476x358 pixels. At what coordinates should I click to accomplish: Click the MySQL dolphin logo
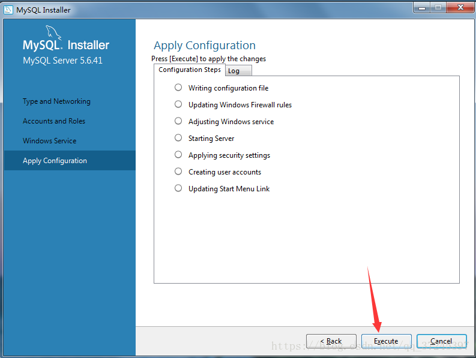[x=53, y=32]
